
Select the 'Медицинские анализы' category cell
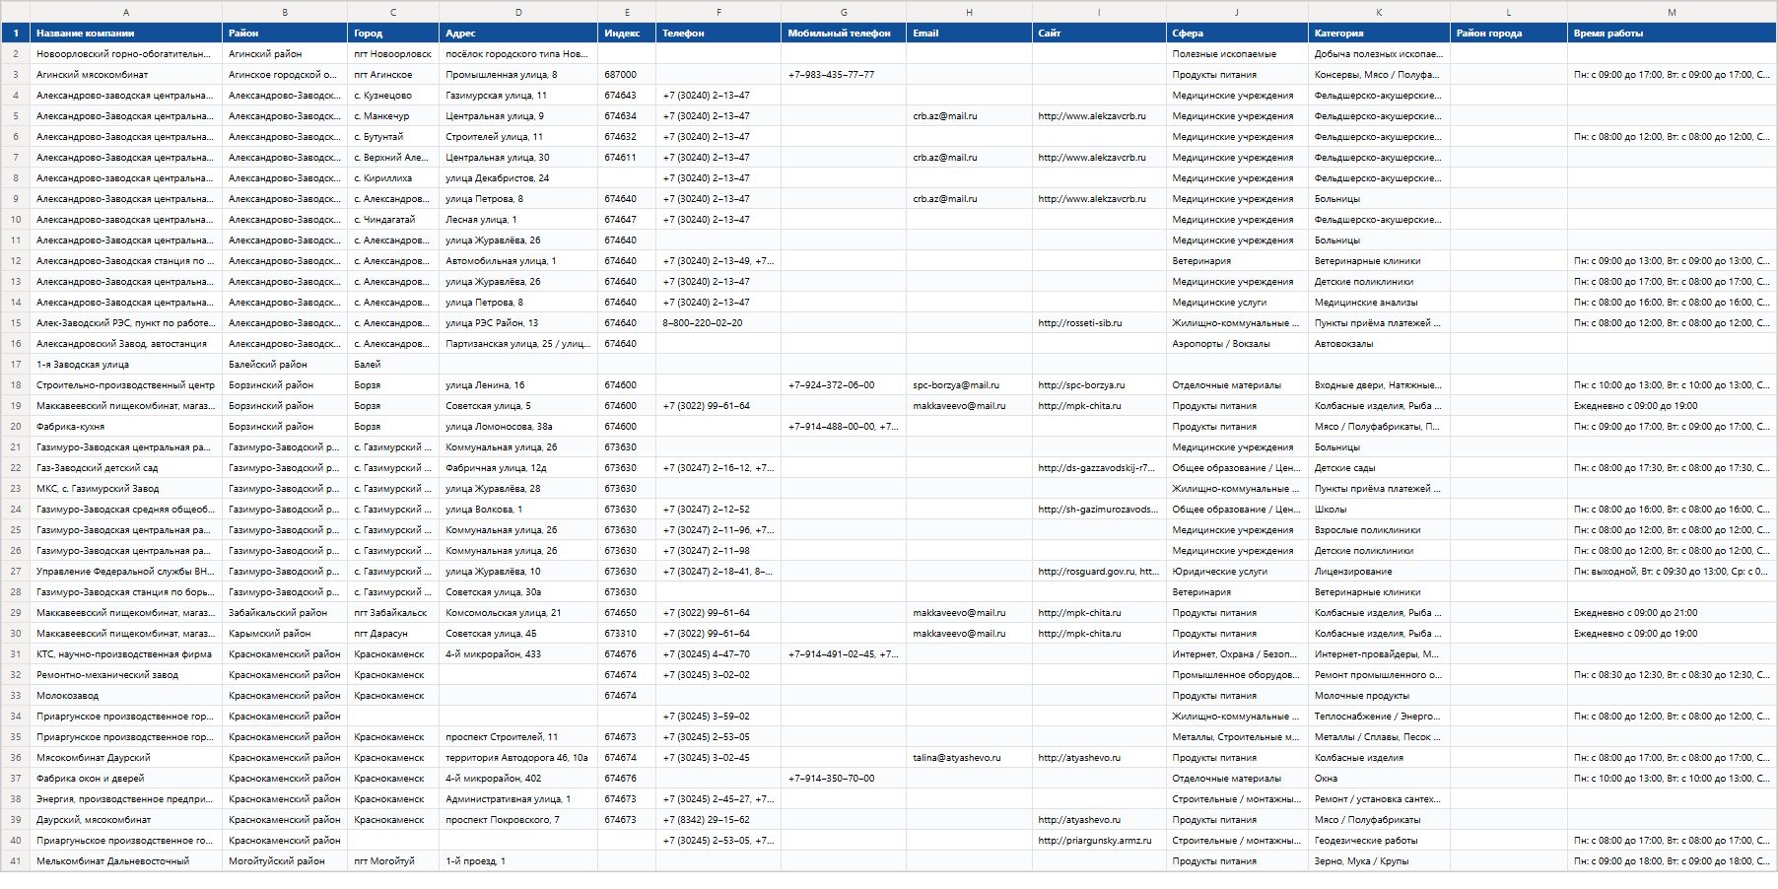pyautogui.click(x=1379, y=303)
